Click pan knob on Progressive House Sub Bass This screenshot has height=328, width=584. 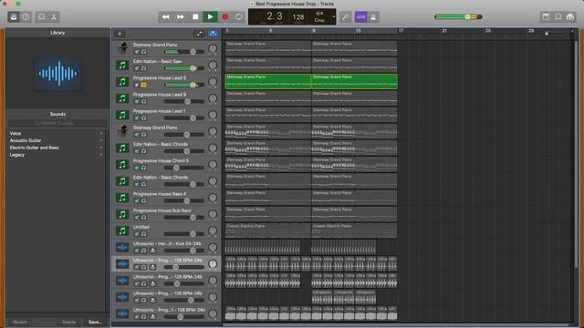pyautogui.click(x=213, y=214)
